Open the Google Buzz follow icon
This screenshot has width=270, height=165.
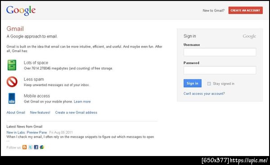pyautogui.click(x=42, y=147)
